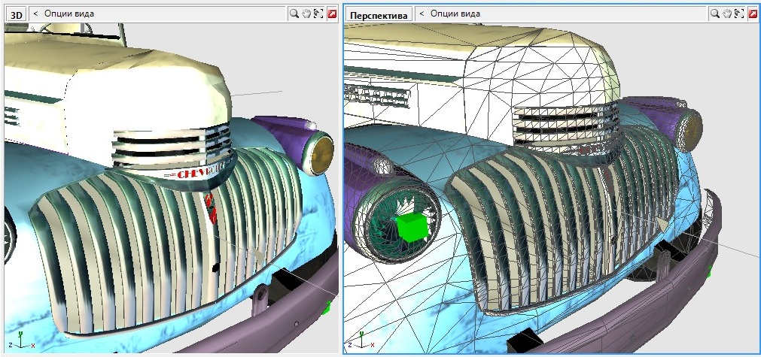Activate the pan hand tool in 3D viewport
The height and width of the screenshot is (357, 761).
point(306,14)
